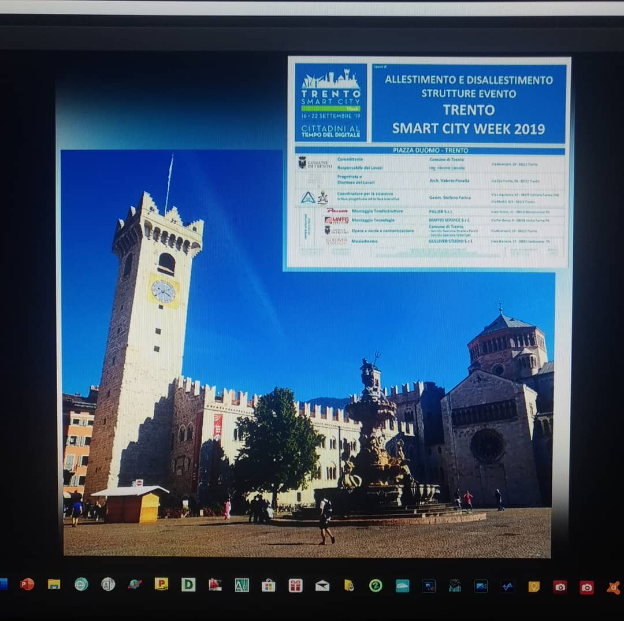Open the teal 'A' app icon
Screen dimensions: 624x621
coord(242,585)
